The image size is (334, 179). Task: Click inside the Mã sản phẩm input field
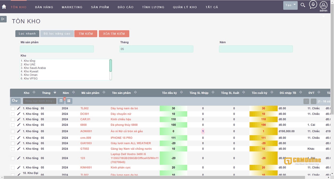(56, 49)
